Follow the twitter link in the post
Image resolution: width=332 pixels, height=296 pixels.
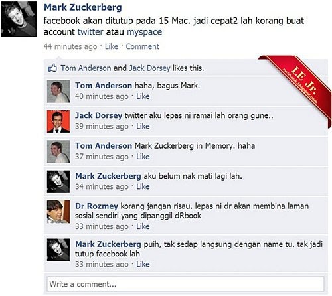90,32
